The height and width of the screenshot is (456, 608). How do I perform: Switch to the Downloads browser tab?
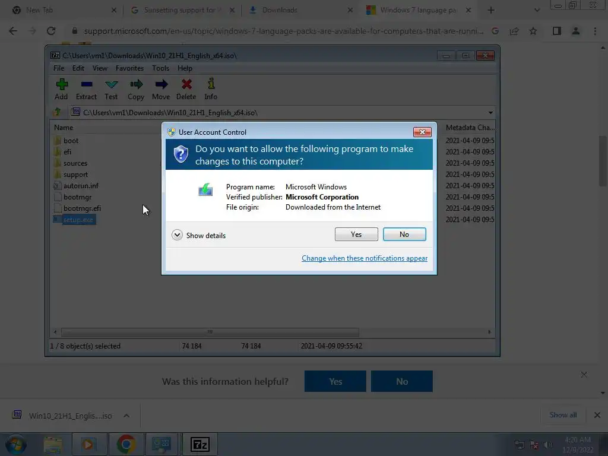(x=301, y=10)
